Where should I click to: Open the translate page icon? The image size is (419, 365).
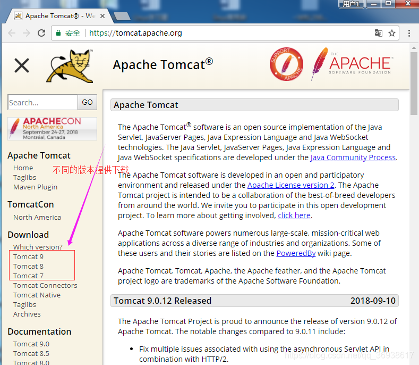379,33
